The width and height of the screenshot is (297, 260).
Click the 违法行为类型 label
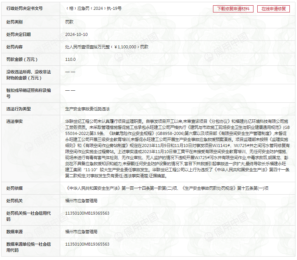[19, 109]
